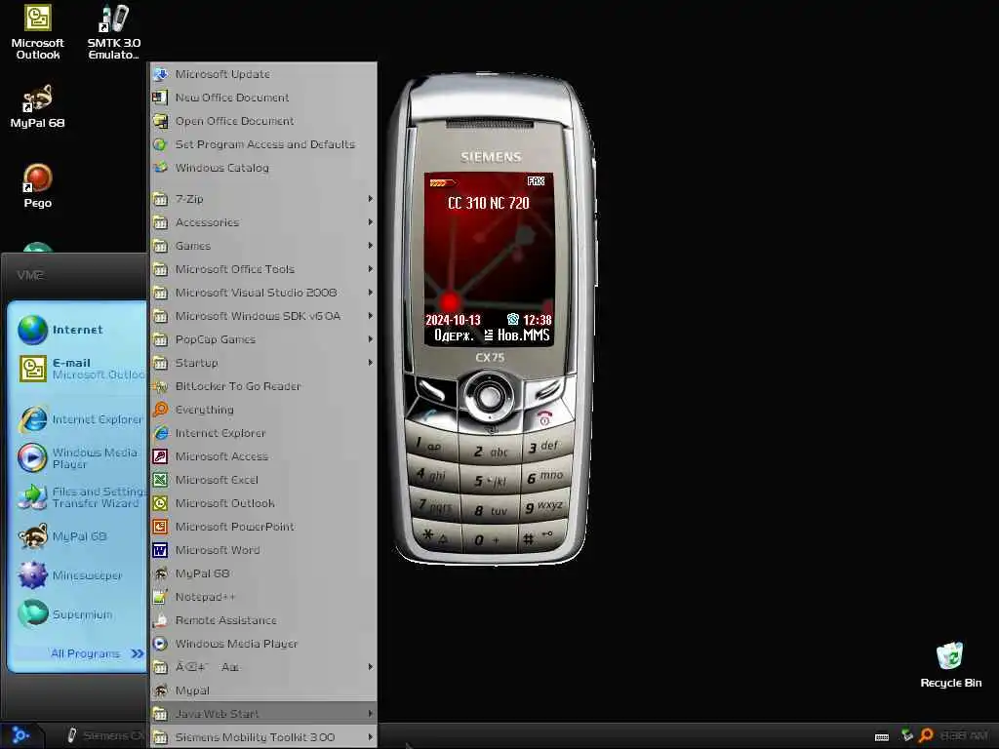Click phone keypad key 2 abc
Image resolution: width=999 pixels, height=749 pixels.
490,451
